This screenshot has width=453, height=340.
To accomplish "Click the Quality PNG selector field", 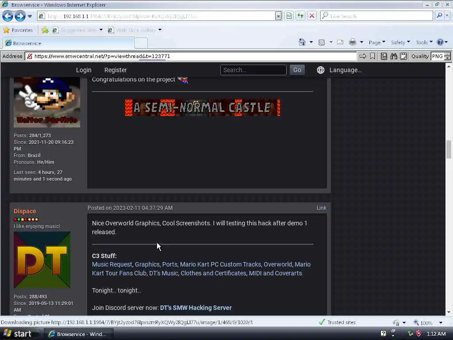I will pyautogui.click(x=438, y=56).
